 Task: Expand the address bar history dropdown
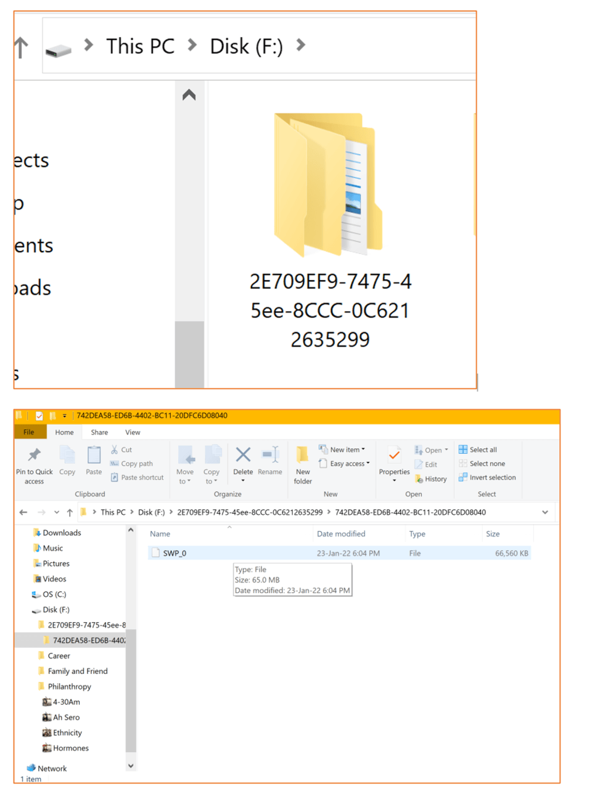click(545, 512)
